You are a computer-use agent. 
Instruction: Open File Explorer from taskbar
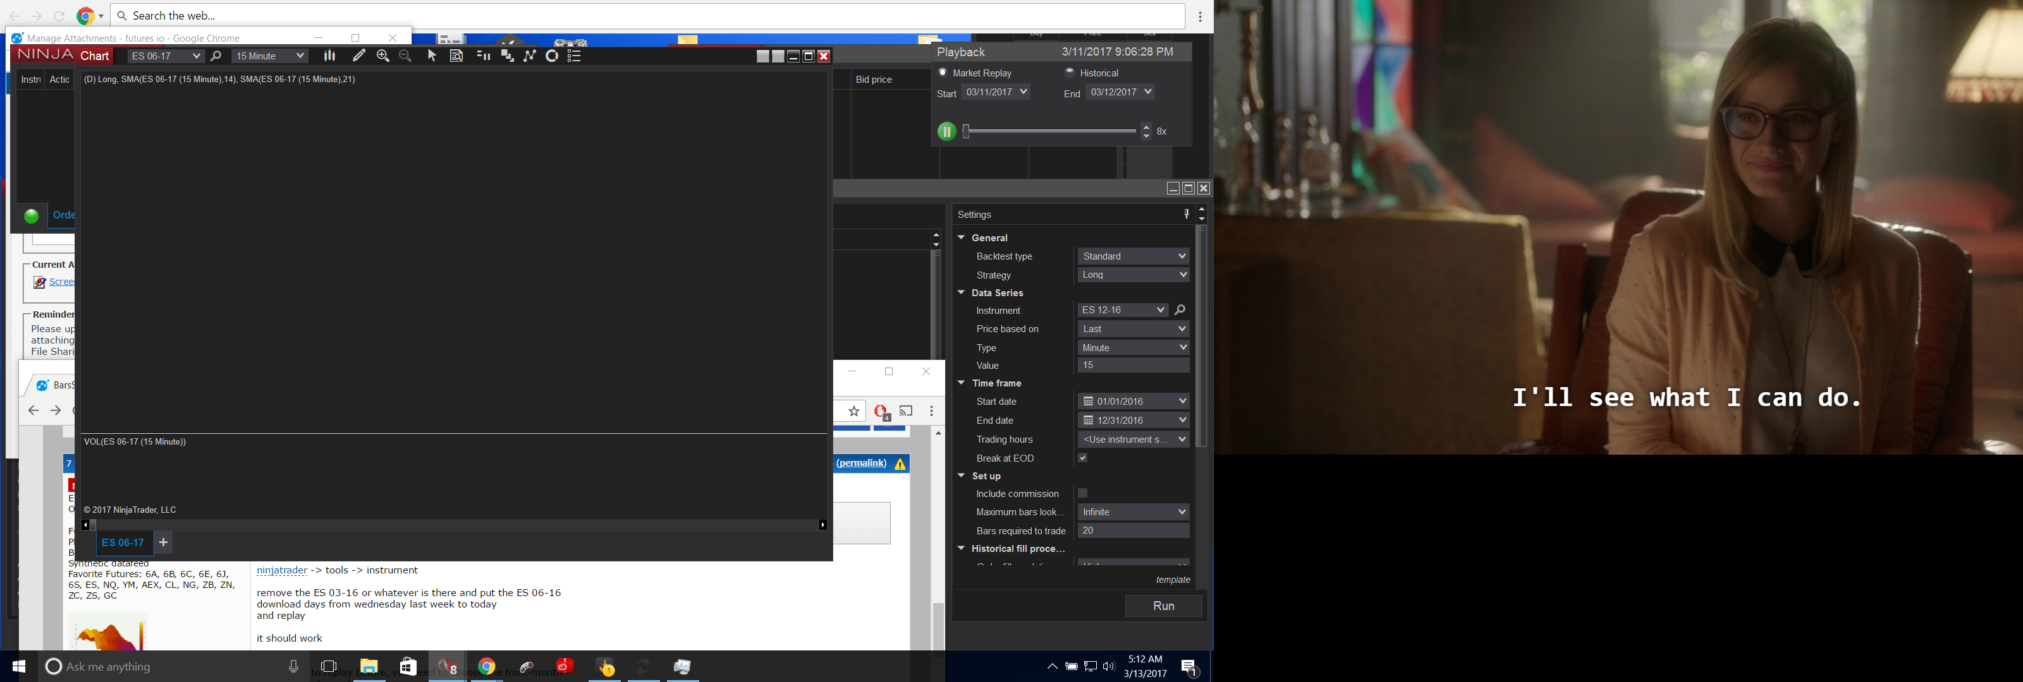click(369, 666)
